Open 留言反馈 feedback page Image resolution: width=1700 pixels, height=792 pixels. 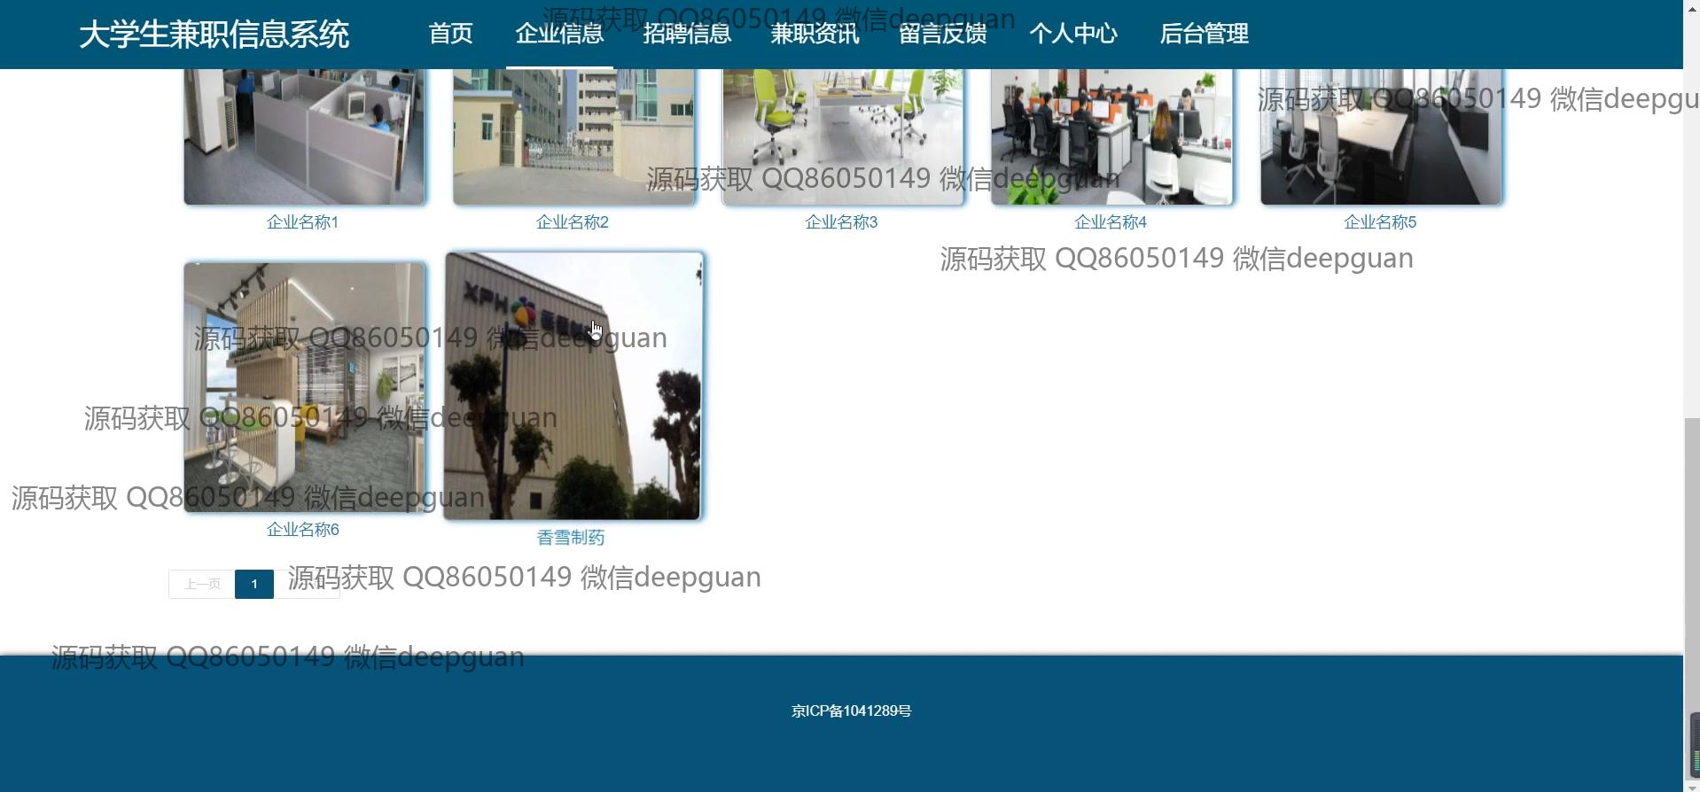(942, 34)
